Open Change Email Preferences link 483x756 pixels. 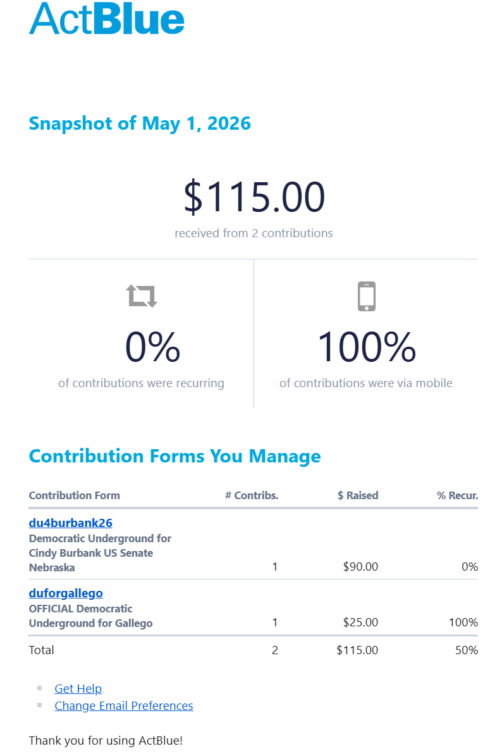tap(124, 706)
